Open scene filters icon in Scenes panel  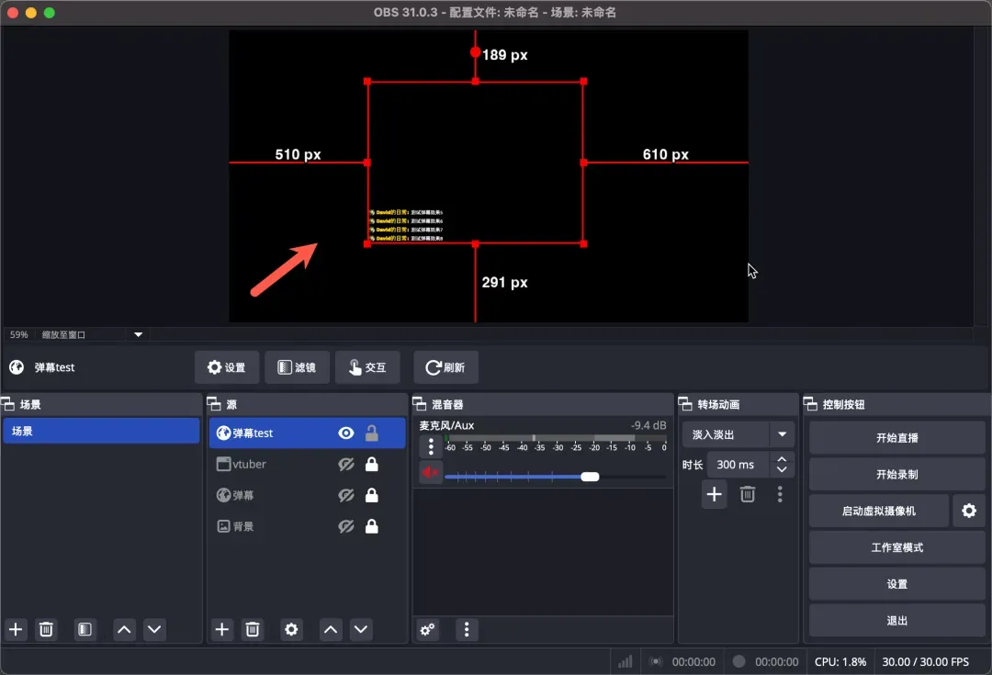[85, 629]
